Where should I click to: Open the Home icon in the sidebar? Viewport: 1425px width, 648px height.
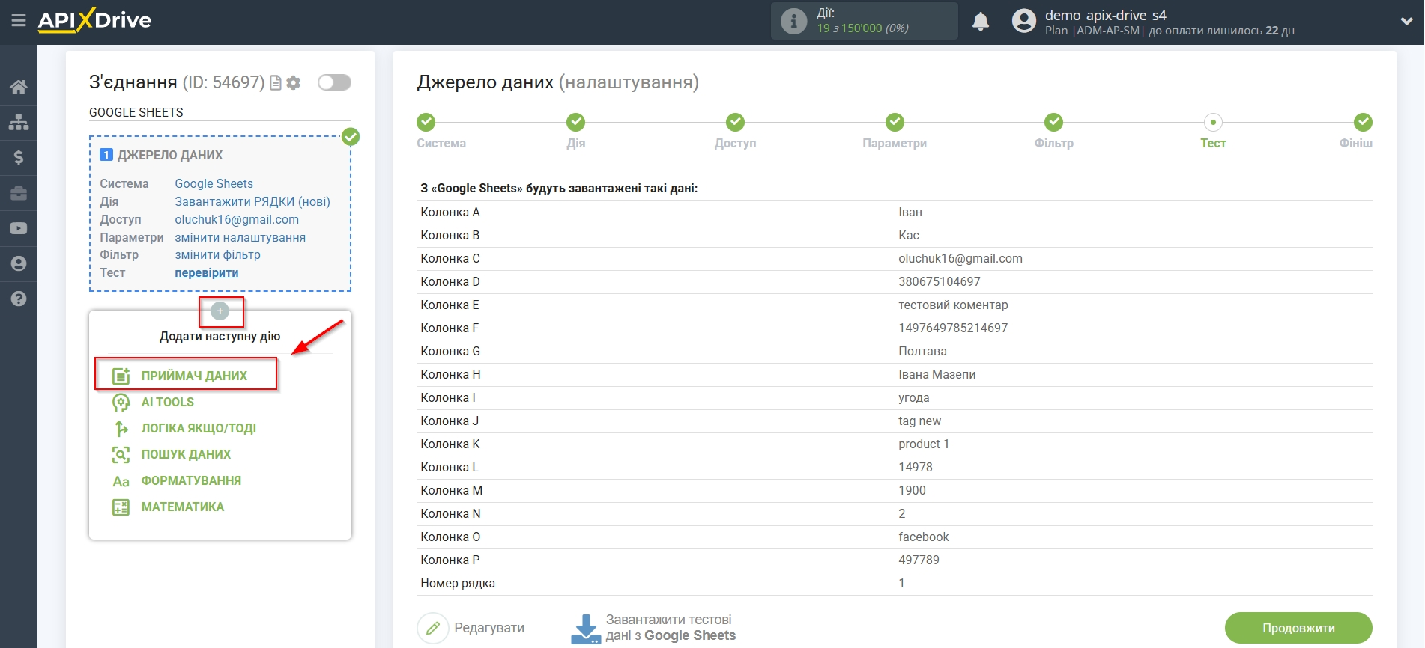[x=19, y=87]
